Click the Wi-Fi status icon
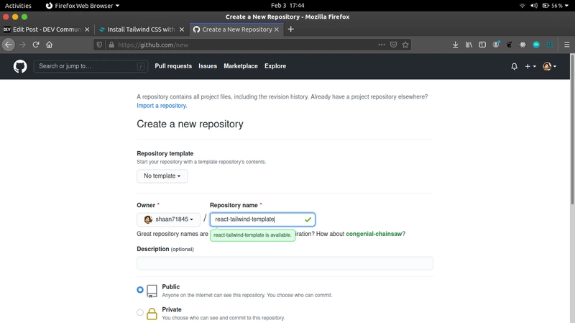Screen dimensions: 575x323 [x=523, y=6]
